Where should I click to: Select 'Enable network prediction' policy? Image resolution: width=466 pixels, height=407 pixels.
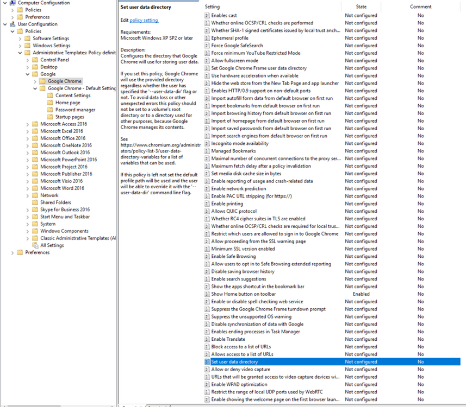239,189
